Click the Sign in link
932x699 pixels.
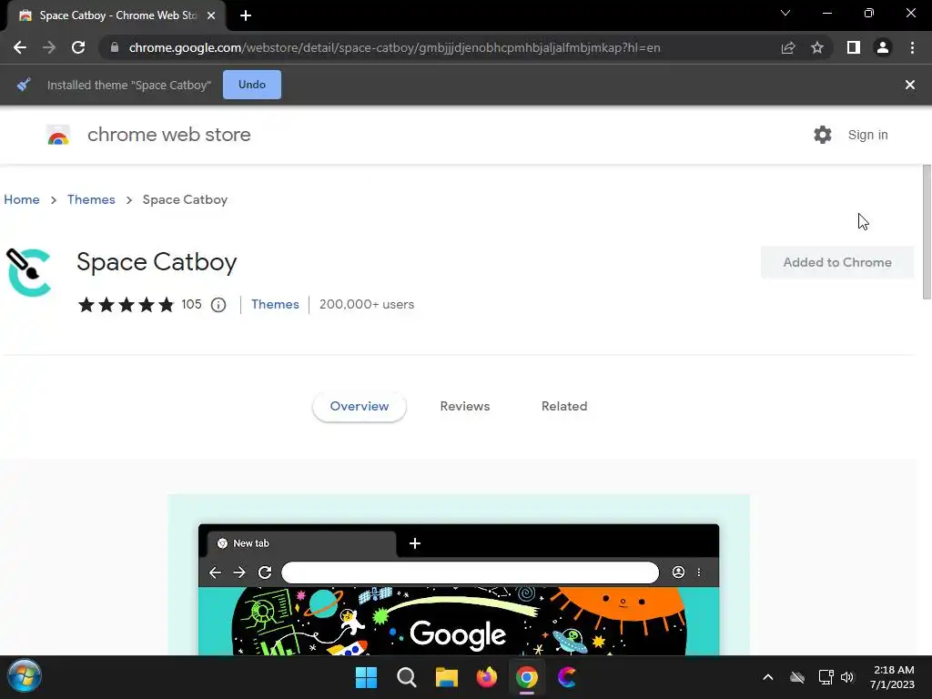[867, 135]
